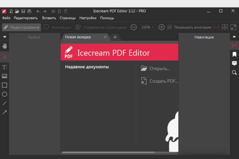Viewport: 239px width, 159px height.
Task: Switch to Аннотации mode
Action: click(58, 27)
